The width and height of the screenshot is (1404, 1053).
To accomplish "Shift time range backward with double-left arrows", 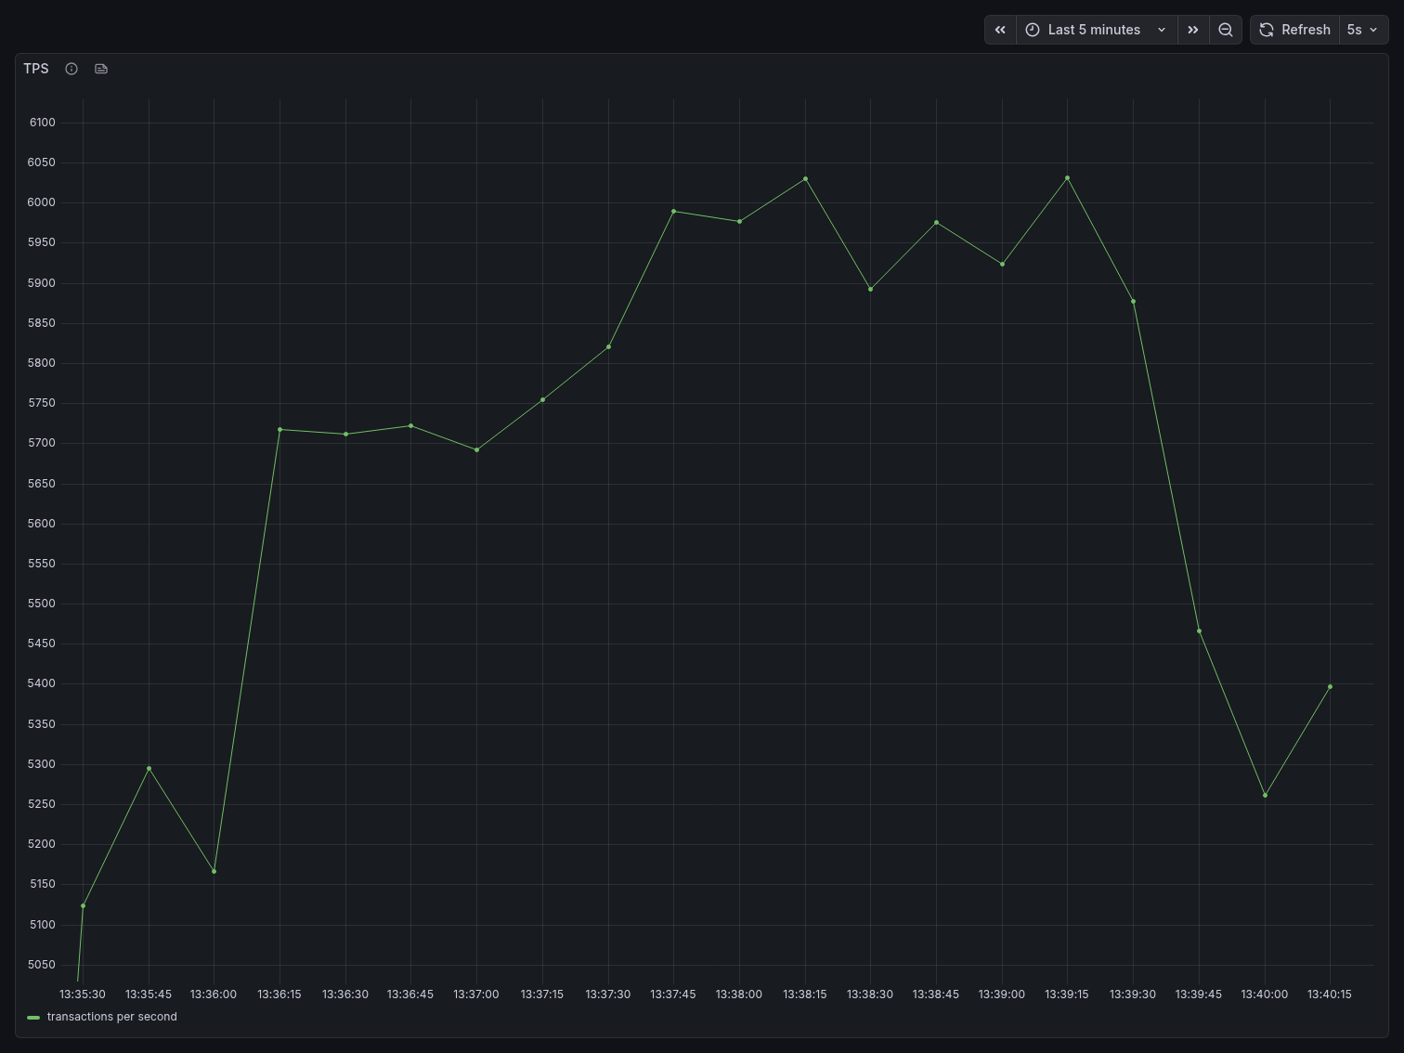I will 1000,30.
